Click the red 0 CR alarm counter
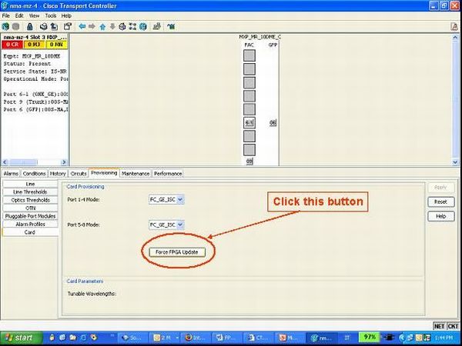The image size is (462, 346). (x=12, y=45)
